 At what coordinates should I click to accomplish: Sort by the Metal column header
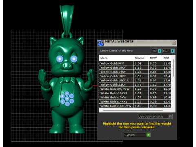pyautogui.click(x=116, y=58)
